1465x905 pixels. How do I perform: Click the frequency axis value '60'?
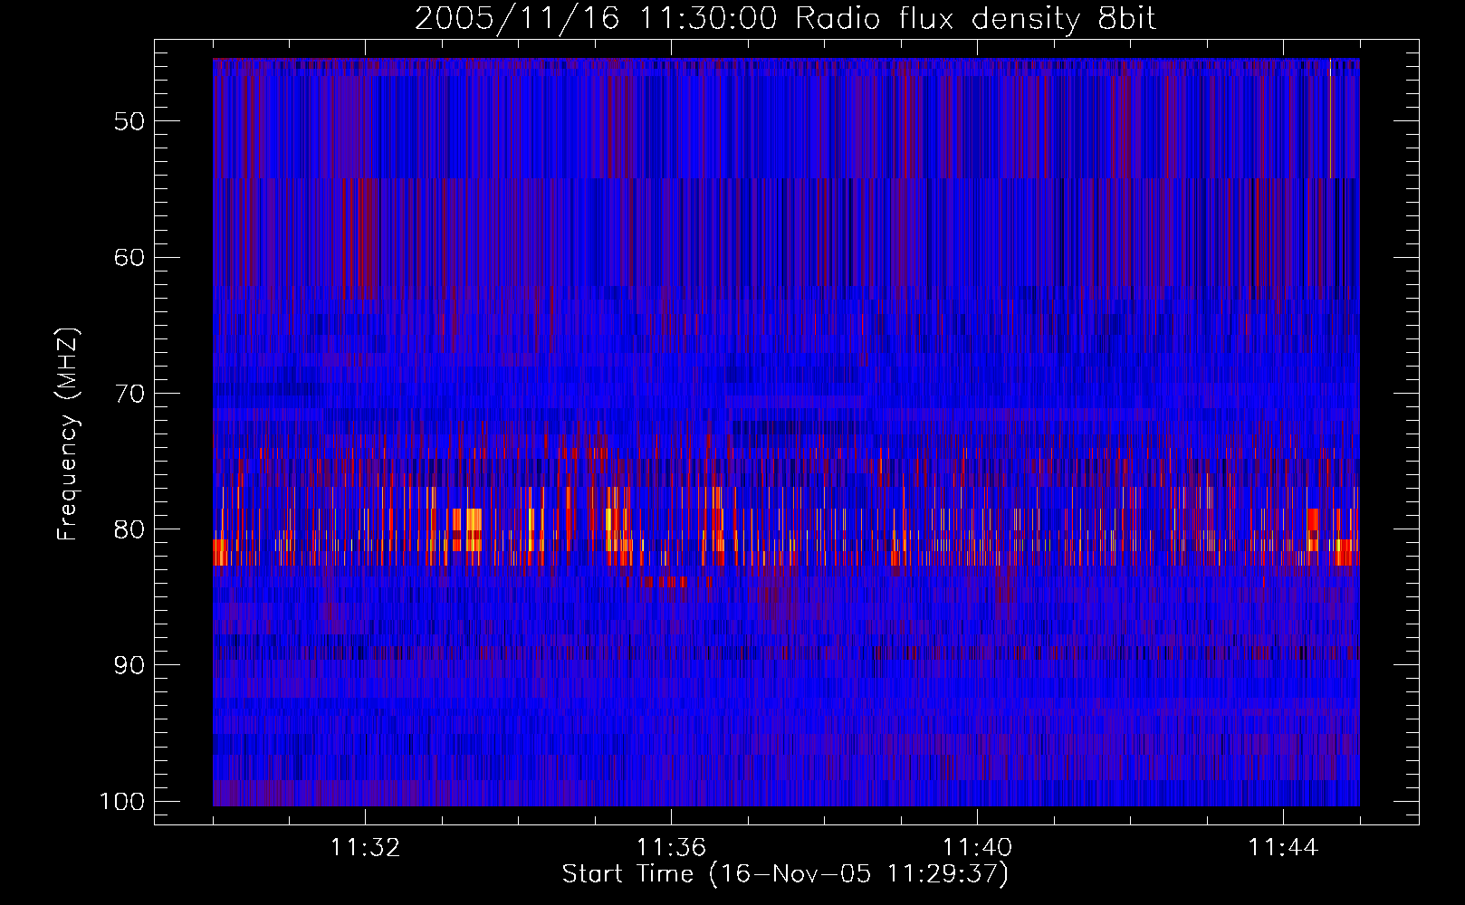click(x=129, y=257)
